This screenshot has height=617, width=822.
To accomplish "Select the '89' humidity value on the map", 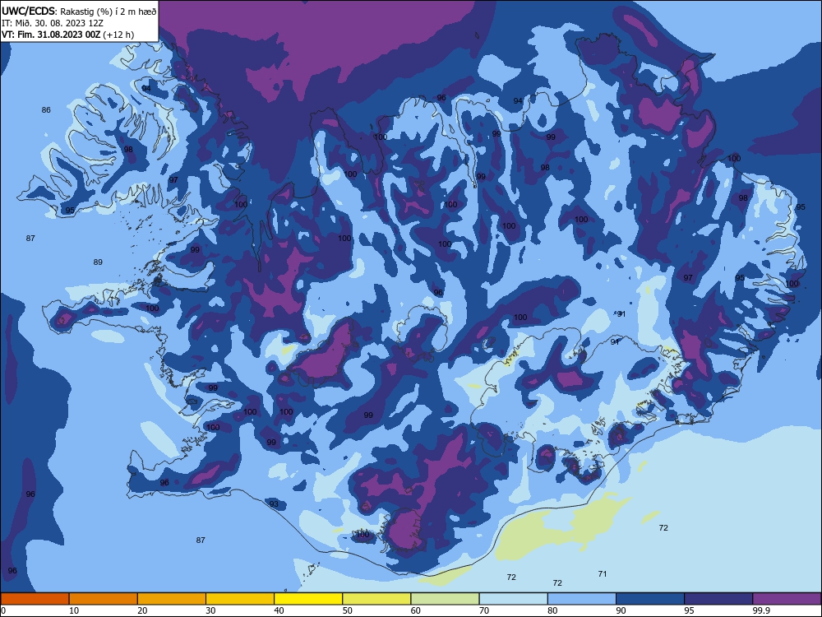I will click(98, 262).
